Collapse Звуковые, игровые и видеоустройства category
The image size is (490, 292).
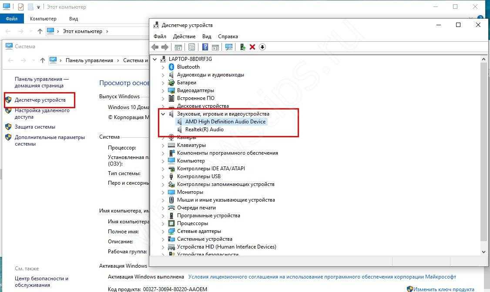coord(163,114)
